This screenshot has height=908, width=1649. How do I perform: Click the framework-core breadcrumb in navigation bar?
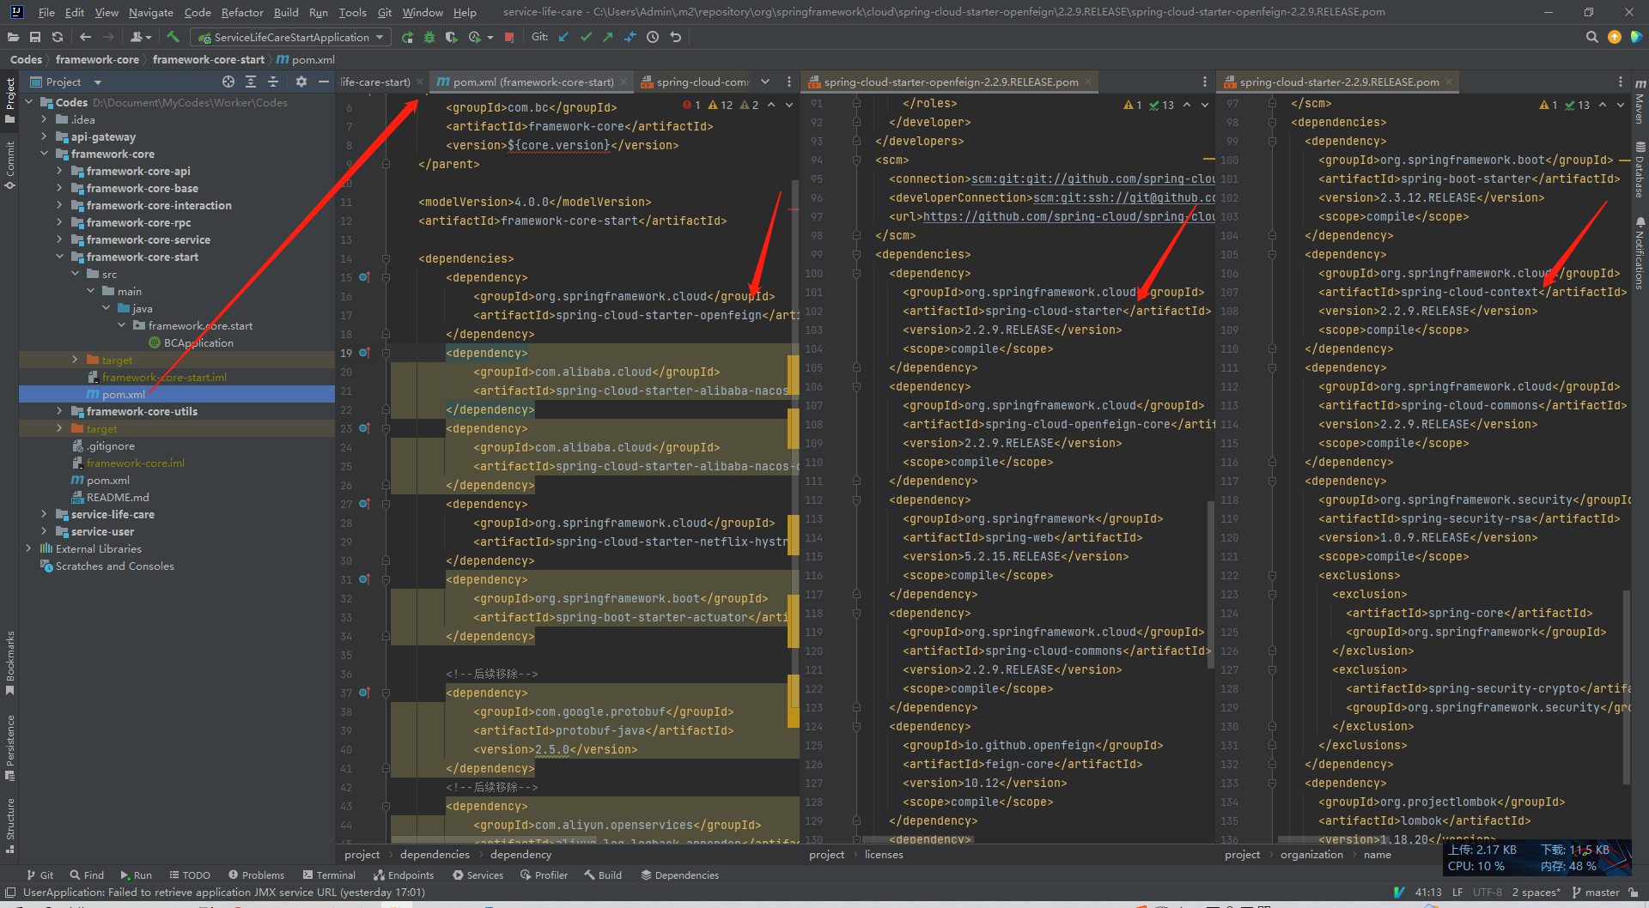pos(97,59)
